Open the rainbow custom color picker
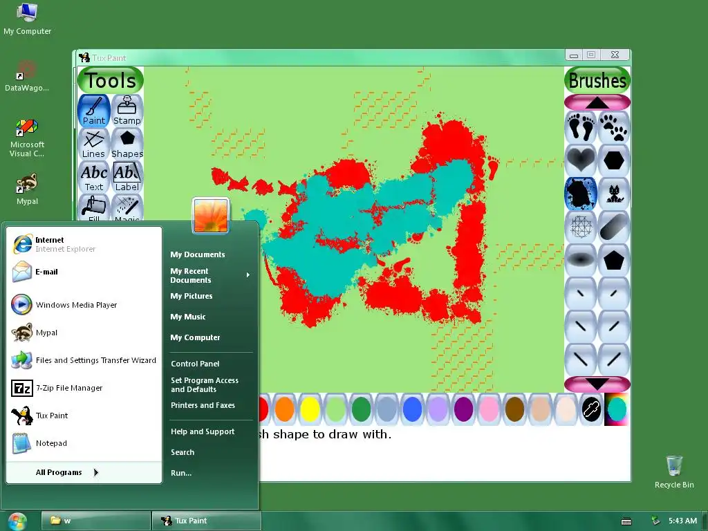This screenshot has height=531, width=708. [x=616, y=409]
